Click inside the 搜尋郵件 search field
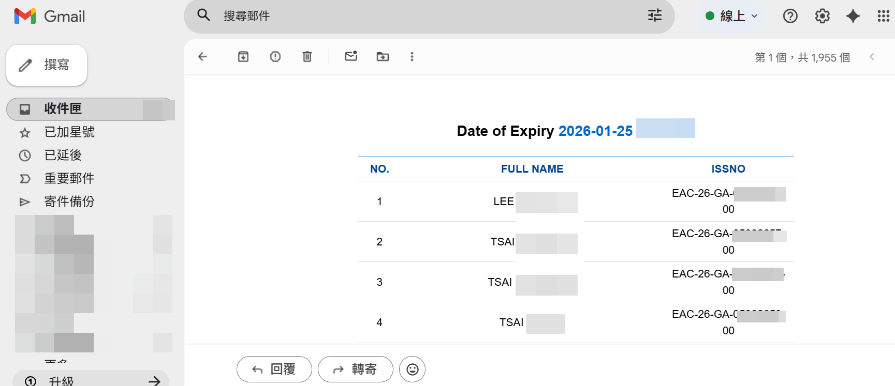Image resolution: width=895 pixels, height=386 pixels. tap(424, 16)
